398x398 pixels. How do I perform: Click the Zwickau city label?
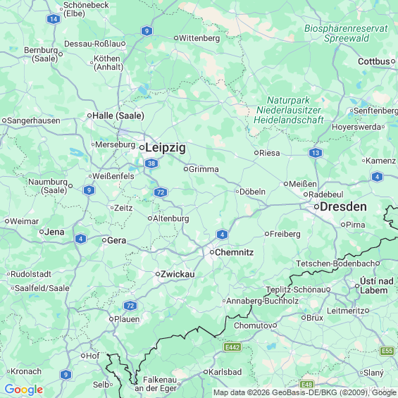click(x=178, y=274)
